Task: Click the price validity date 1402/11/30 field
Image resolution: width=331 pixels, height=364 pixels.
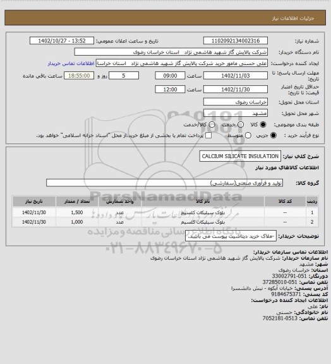Action: (236, 89)
